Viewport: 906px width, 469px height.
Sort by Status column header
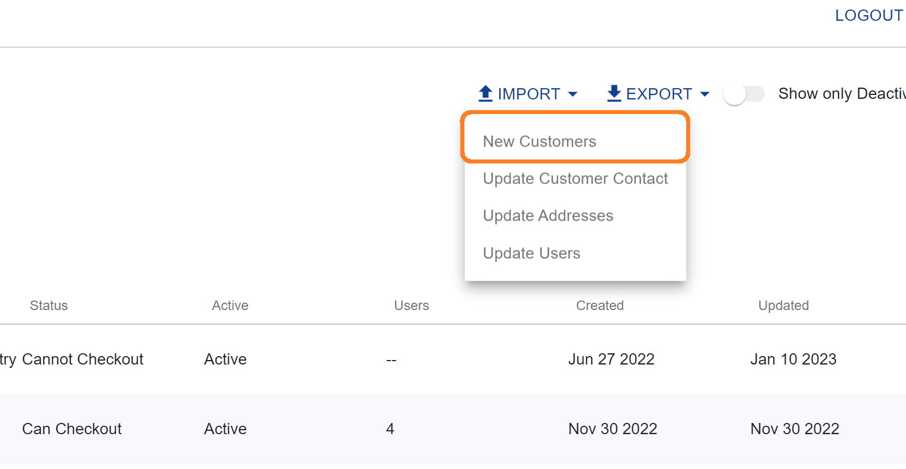[x=49, y=306]
